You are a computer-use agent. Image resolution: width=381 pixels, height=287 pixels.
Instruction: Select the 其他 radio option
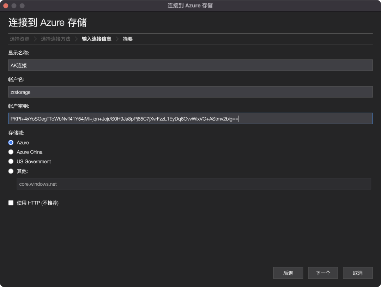[11, 171]
